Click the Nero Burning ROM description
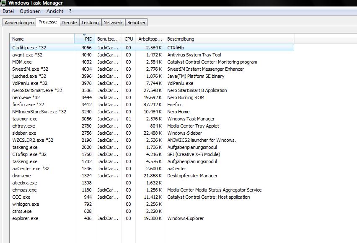The height and width of the screenshot is (243, 357). click(x=186, y=97)
